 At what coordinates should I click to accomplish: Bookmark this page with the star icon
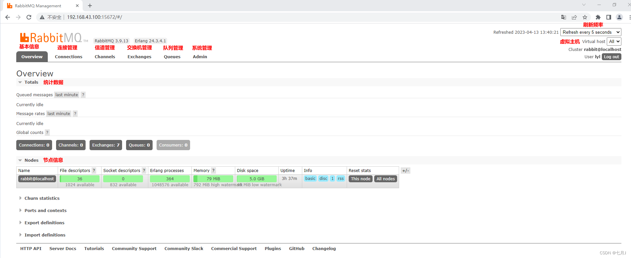585,17
